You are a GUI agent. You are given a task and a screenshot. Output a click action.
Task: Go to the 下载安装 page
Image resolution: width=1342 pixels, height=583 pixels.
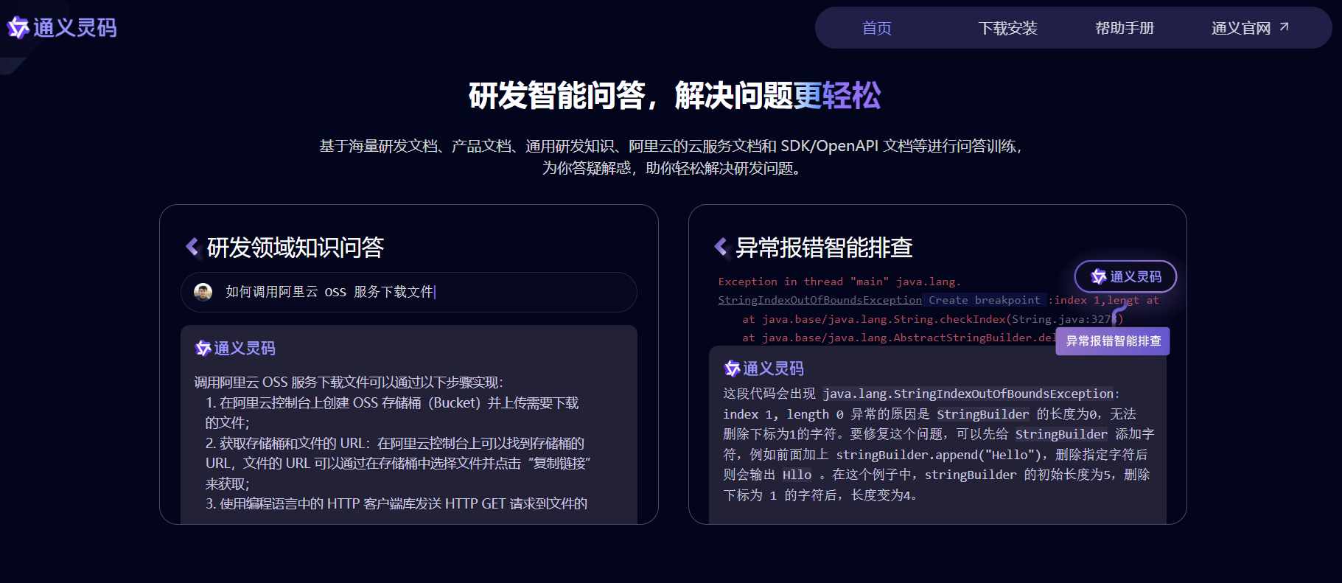tap(1007, 28)
